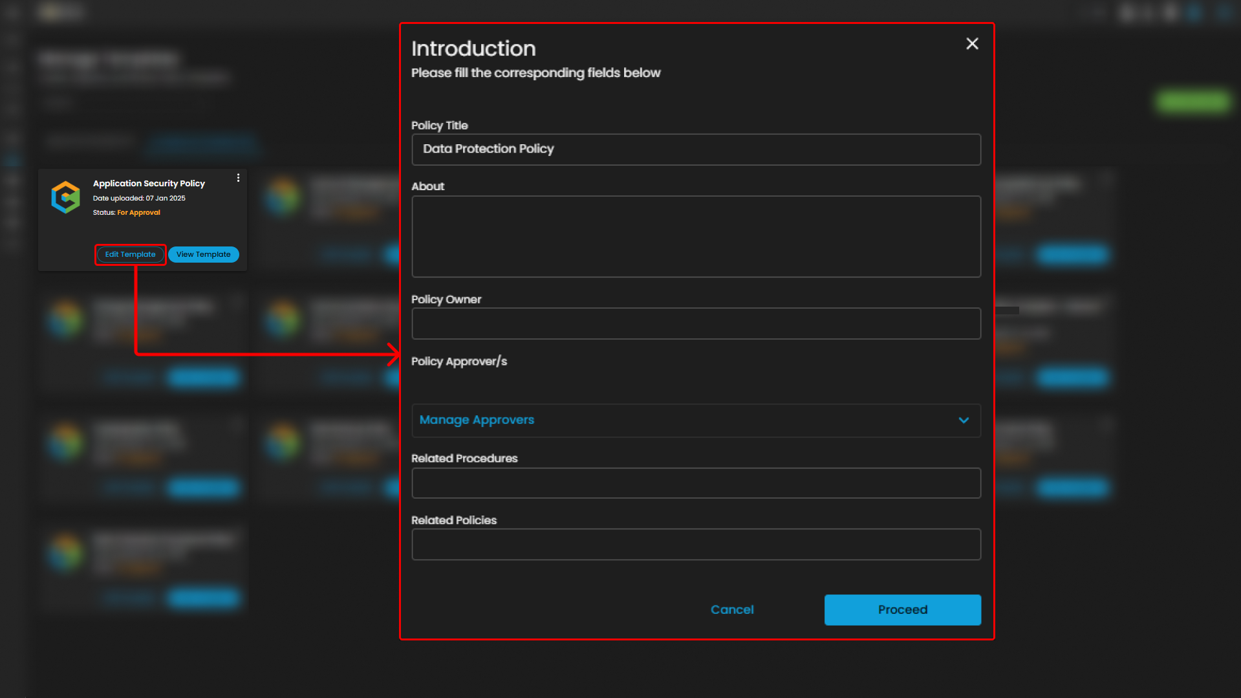
Task: Click the Related Procedures input box
Action: coord(696,483)
